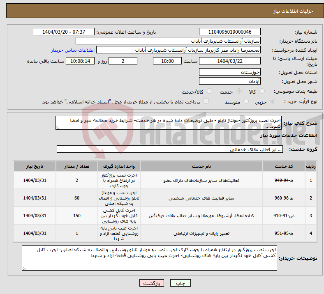The image size is (324, 294).
Task: Click the deadline date field 1404/03/22
Action: click(x=229, y=61)
